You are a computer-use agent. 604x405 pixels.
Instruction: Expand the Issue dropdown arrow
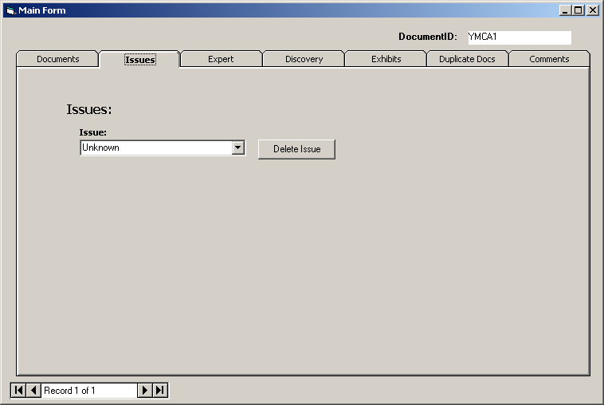click(237, 147)
